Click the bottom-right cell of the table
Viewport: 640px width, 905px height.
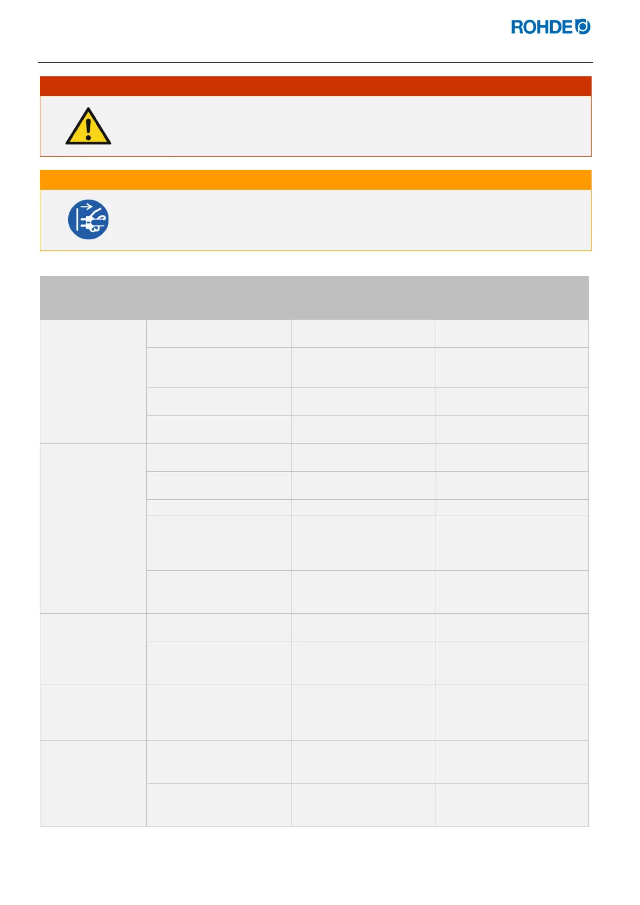point(512,805)
